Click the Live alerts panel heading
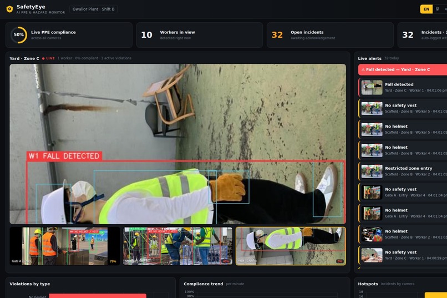Image resolution: width=447 pixels, height=298 pixels. (x=369, y=58)
